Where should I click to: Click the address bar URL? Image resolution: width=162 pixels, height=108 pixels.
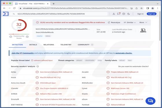(76, 8)
